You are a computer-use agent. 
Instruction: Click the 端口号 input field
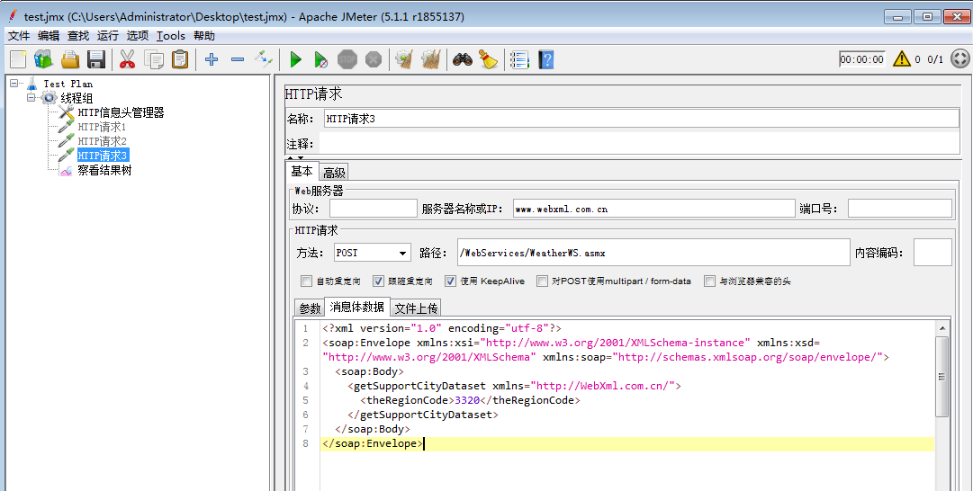[x=899, y=209]
